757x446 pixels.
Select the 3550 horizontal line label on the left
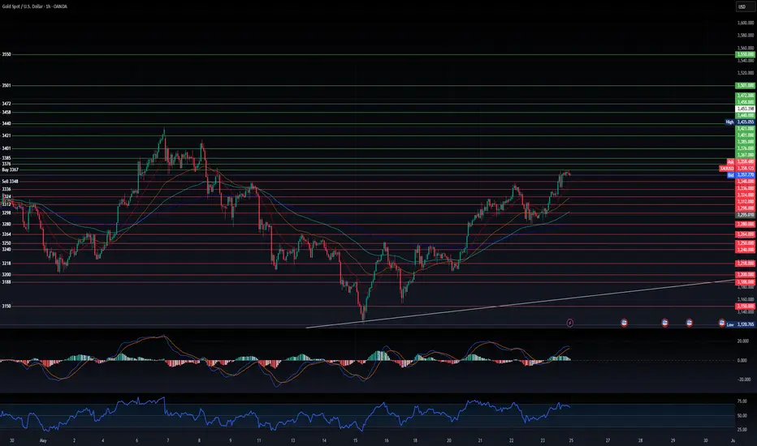(6, 54)
